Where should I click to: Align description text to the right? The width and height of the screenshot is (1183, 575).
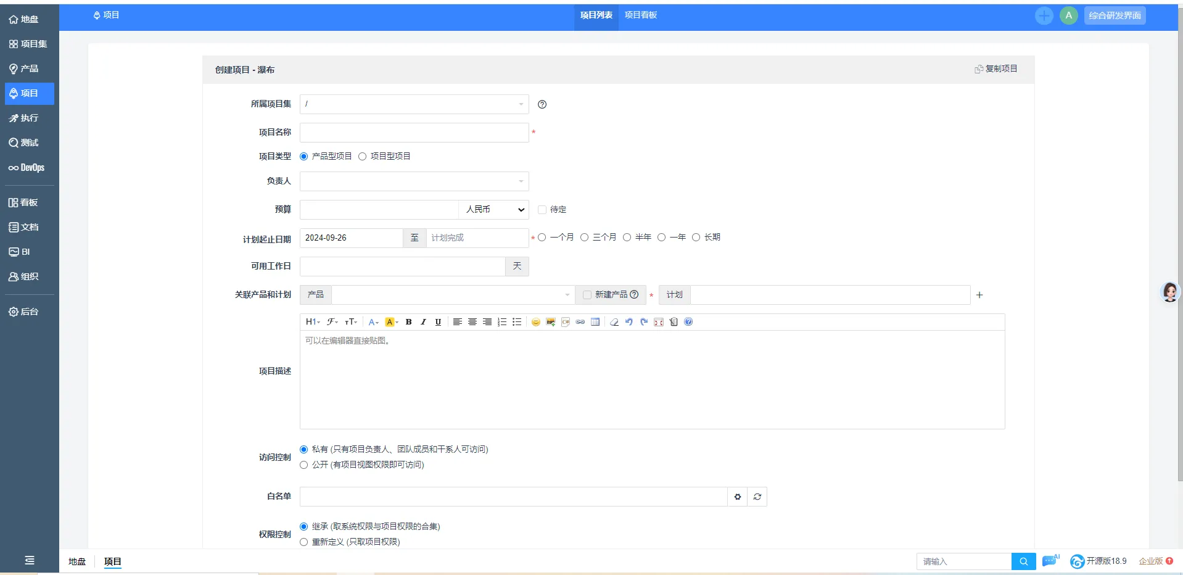[x=487, y=322]
